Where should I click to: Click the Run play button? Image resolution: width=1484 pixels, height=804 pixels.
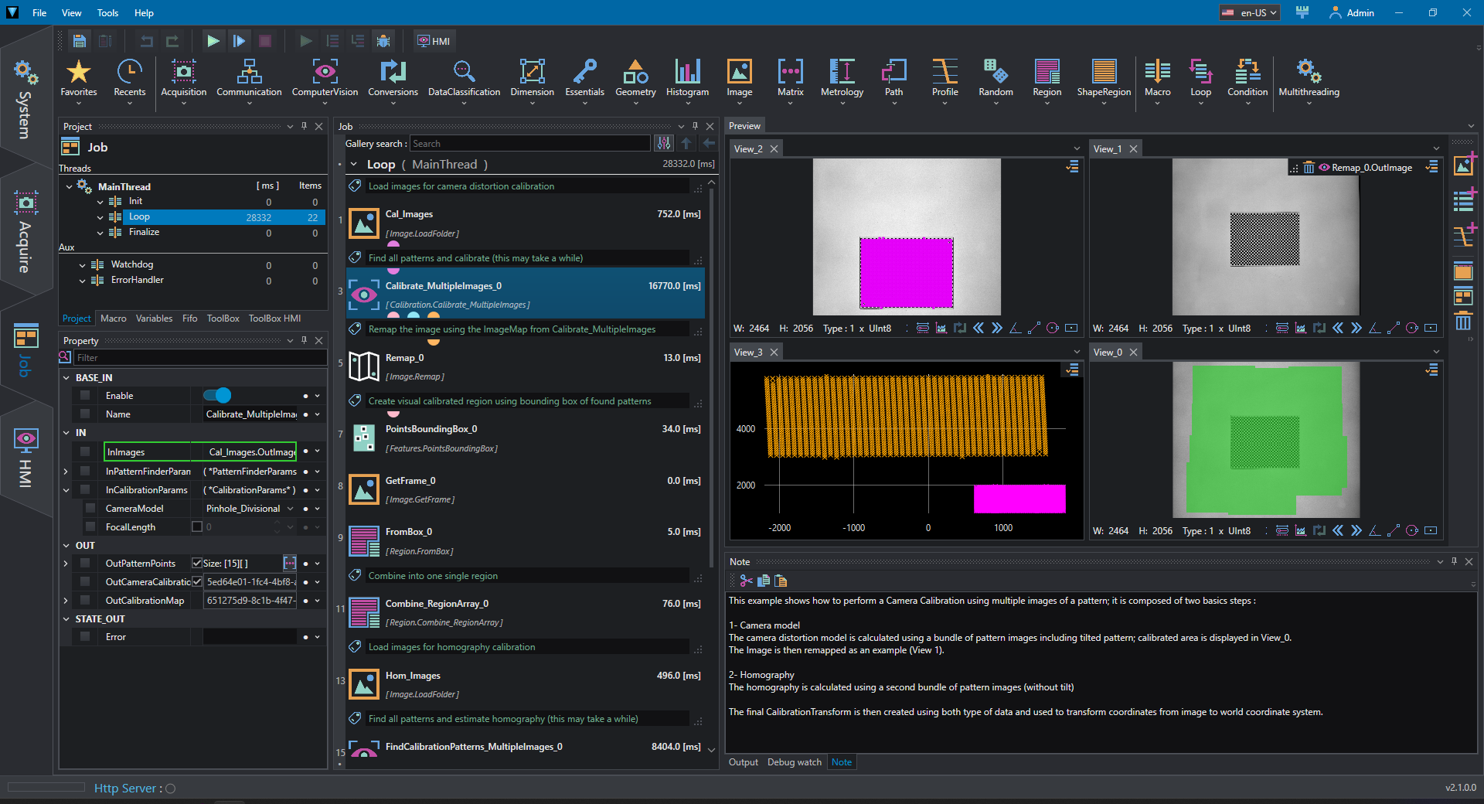pyautogui.click(x=213, y=41)
